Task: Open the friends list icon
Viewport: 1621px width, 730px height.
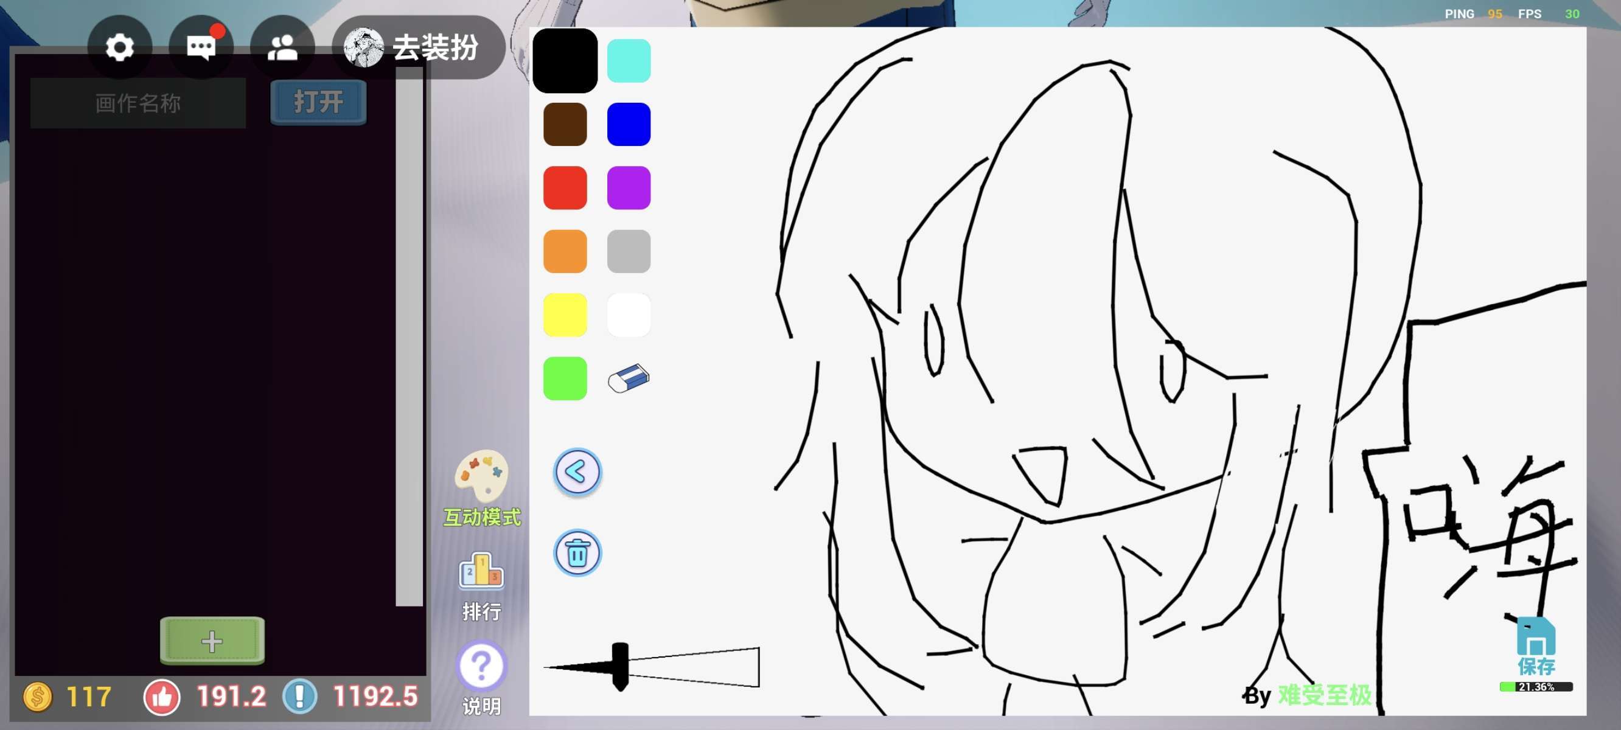Action: 282,47
